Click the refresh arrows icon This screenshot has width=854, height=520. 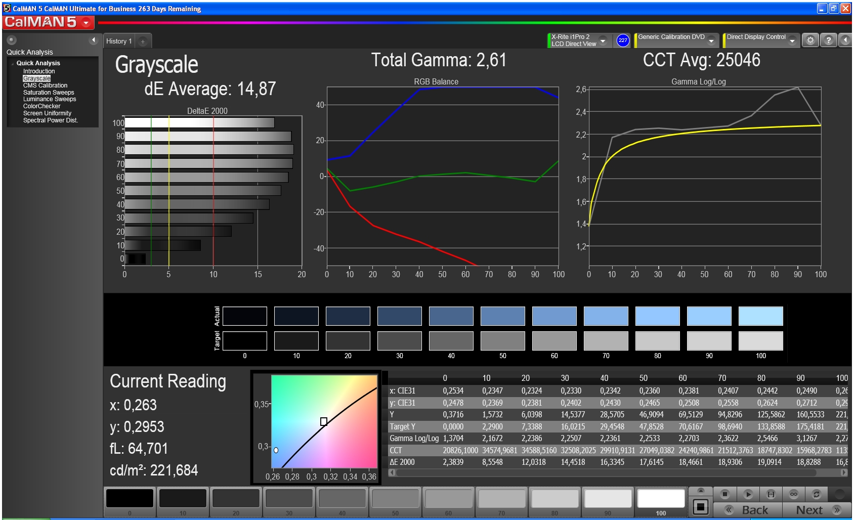click(x=816, y=494)
